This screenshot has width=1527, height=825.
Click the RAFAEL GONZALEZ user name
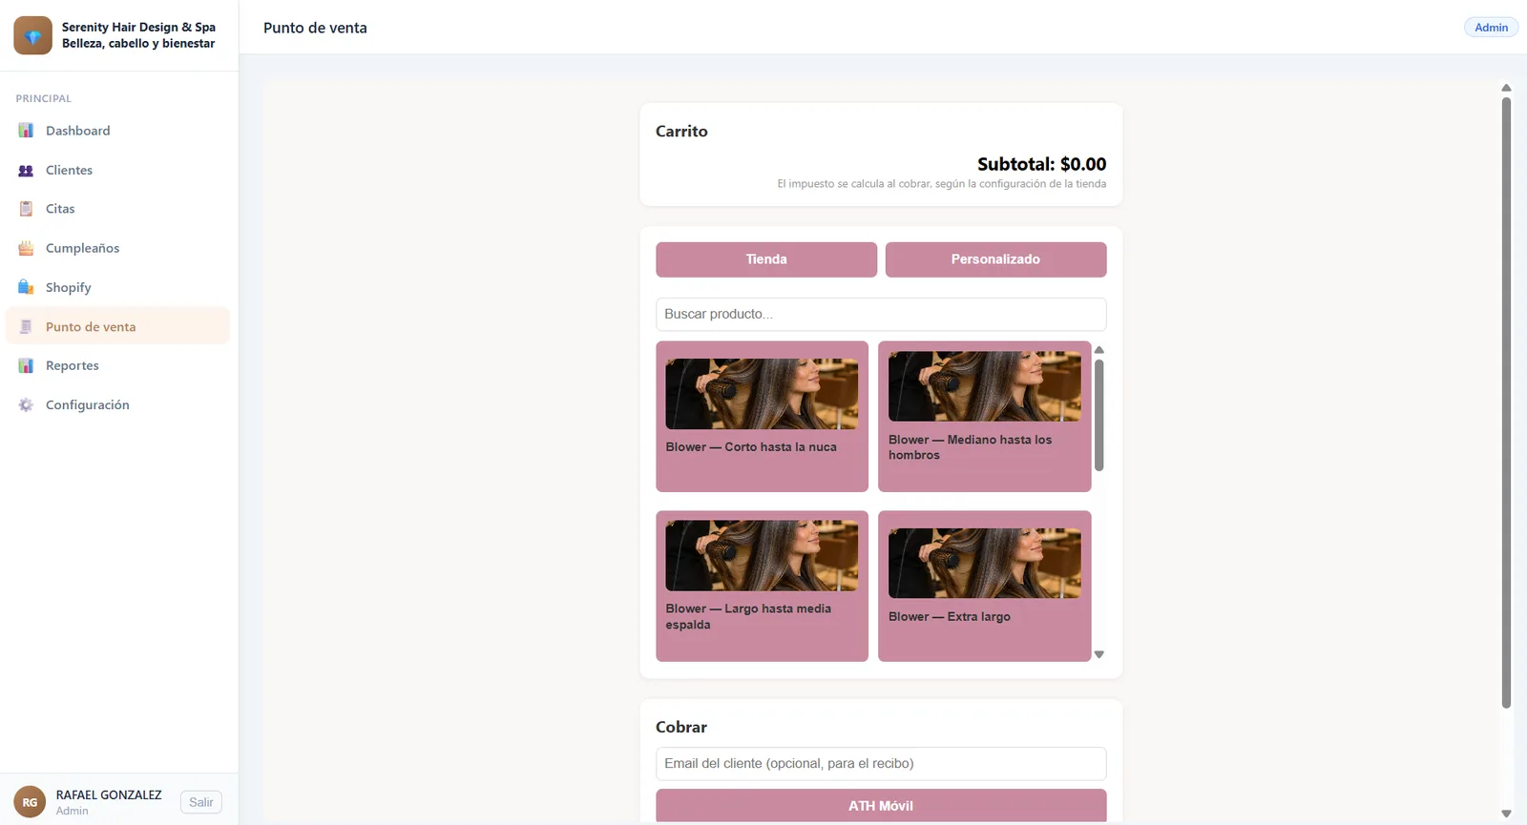[x=109, y=794]
